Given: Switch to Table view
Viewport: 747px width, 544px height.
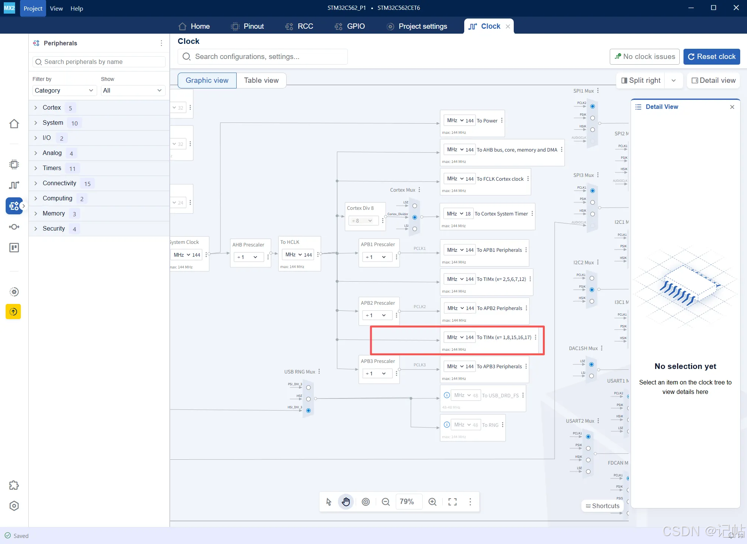Looking at the screenshot, I should (x=261, y=81).
